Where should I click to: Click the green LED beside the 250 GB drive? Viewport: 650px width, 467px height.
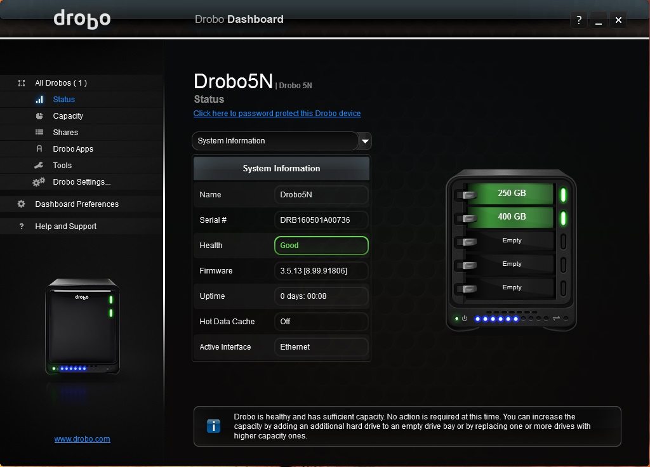point(564,194)
